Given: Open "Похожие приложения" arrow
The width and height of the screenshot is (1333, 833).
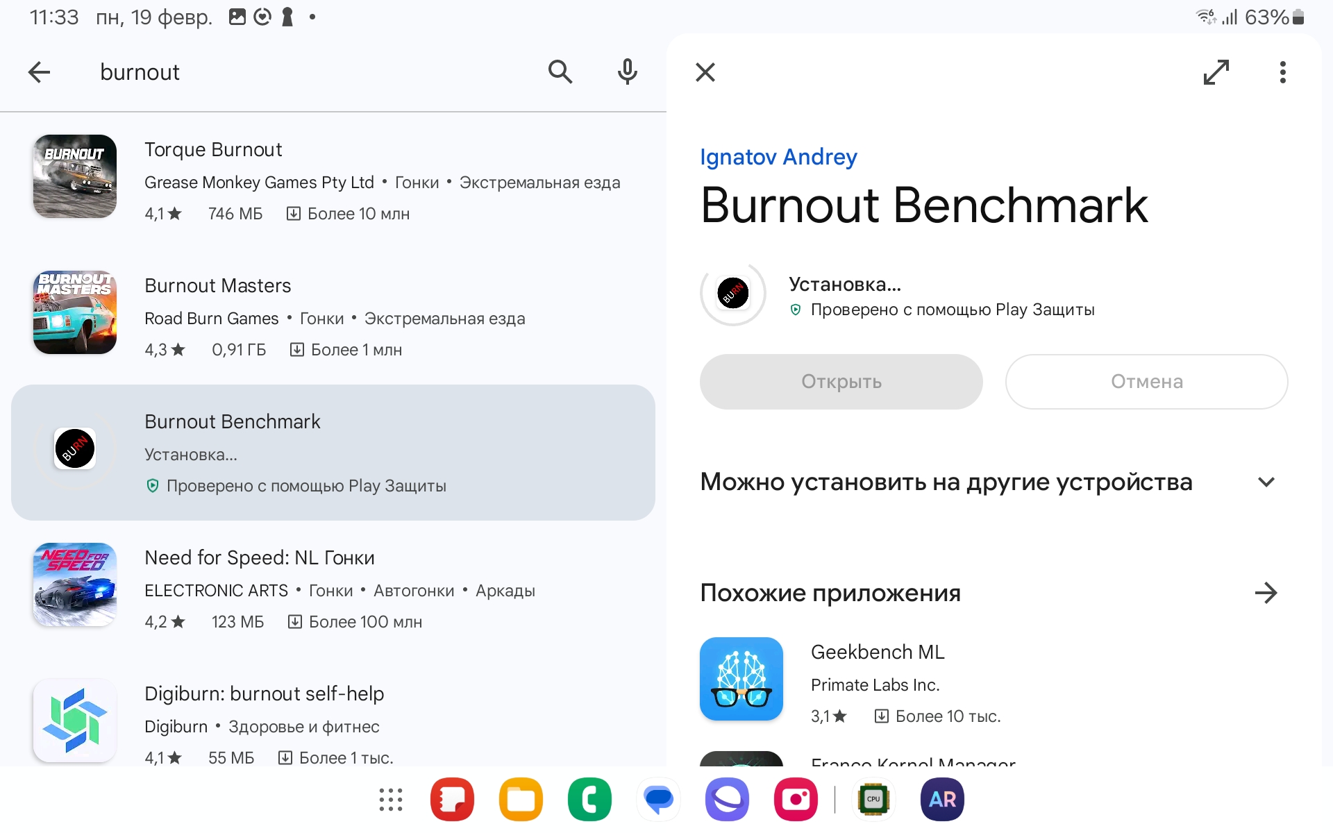Looking at the screenshot, I should click(1266, 593).
